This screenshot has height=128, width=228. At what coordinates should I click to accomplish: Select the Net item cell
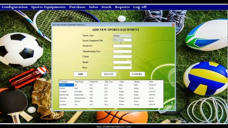point(76,105)
